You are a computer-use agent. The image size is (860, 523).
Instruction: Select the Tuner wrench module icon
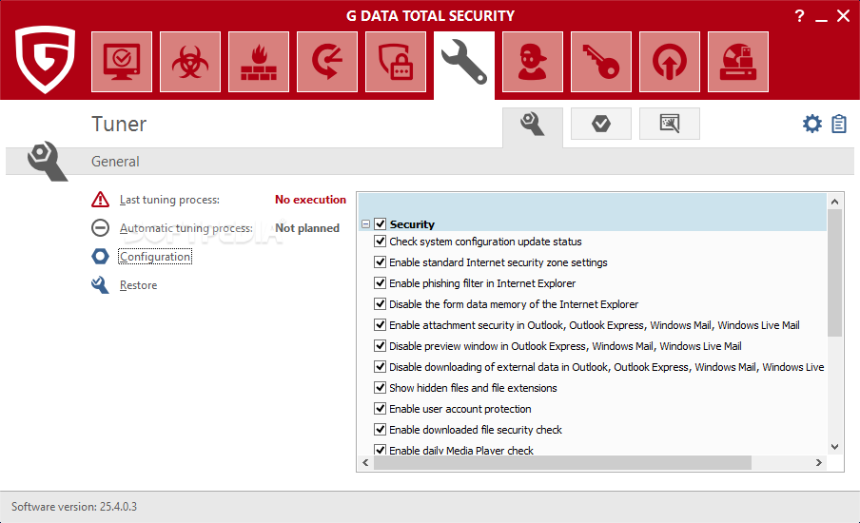464,62
